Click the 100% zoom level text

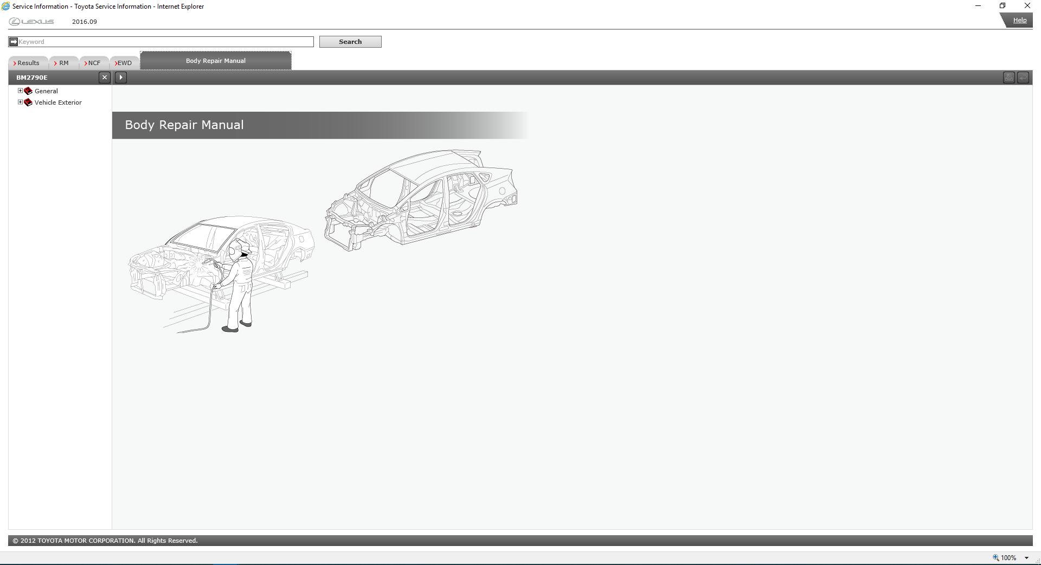1008,558
